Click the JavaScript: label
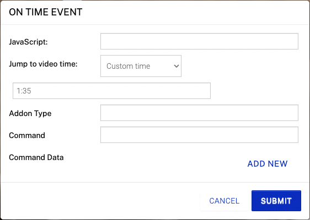Screen dimensions: 310x220 coord(28,42)
